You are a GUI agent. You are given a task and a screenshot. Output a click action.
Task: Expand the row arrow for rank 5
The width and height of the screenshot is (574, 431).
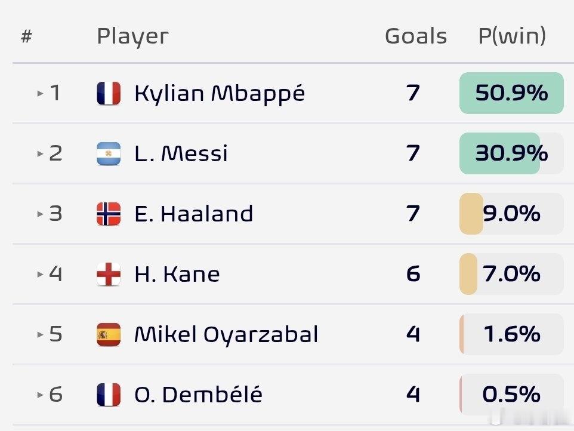pyautogui.click(x=40, y=334)
